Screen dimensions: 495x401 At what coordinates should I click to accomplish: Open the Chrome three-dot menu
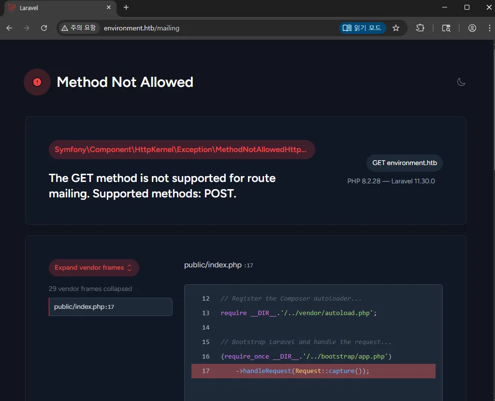(x=489, y=28)
